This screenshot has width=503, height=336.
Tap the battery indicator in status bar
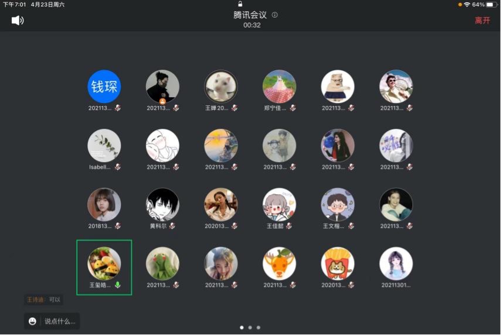coord(490,5)
